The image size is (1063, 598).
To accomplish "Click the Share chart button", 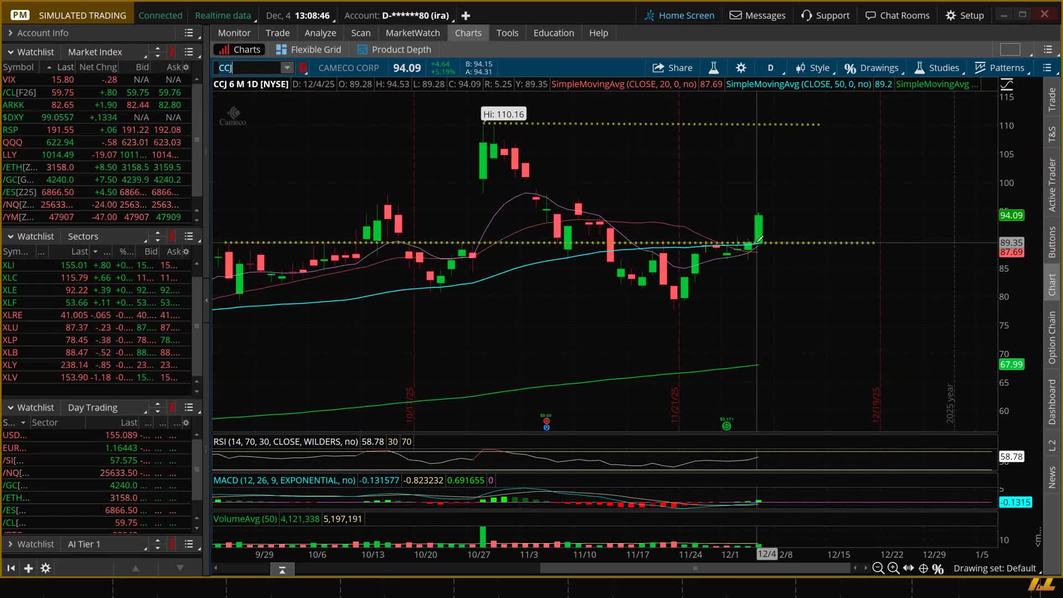I will coord(672,68).
